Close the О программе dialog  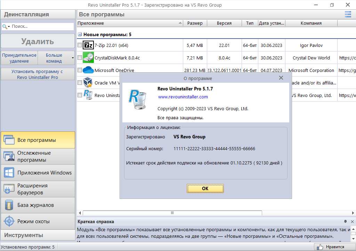[x=281, y=78]
